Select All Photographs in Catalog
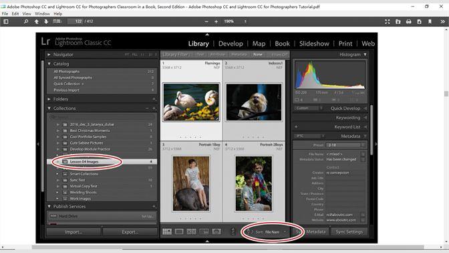Screen dimensions: 449x253 tap(102, 72)
